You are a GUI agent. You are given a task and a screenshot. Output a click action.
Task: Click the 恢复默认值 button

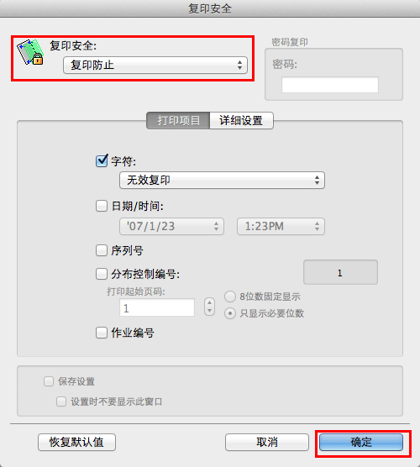point(76,443)
